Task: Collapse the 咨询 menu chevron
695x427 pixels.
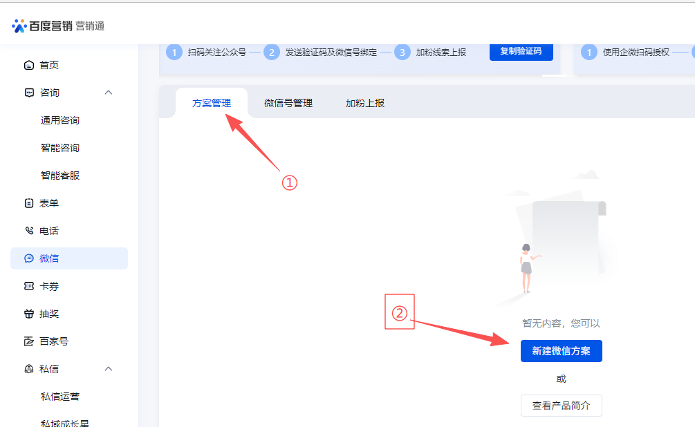Action: (109, 93)
